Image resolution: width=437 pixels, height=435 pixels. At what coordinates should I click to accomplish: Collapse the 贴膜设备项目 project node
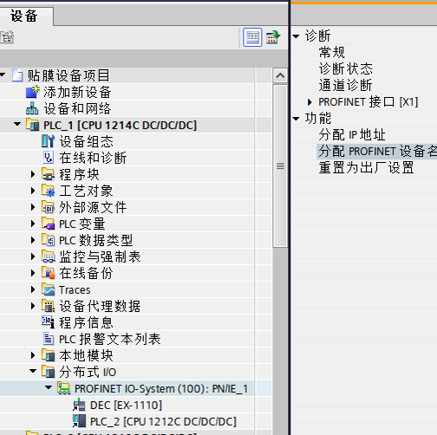tap(3, 75)
